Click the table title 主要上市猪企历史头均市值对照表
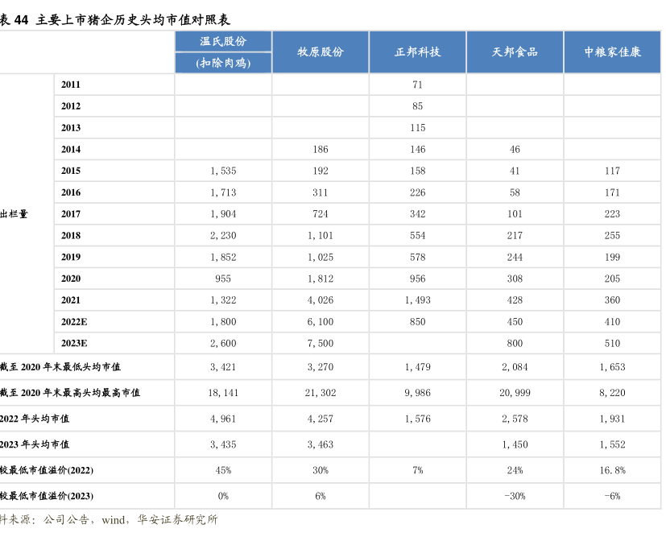This screenshot has height=541, width=666. click(133, 20)
